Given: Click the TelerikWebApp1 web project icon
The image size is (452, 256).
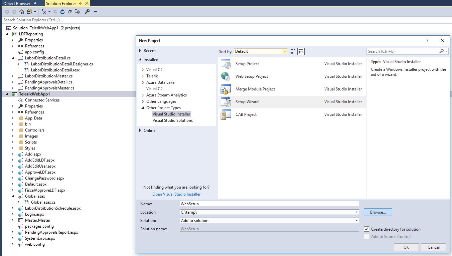Looking at the screenshot, I should (15, 94).
